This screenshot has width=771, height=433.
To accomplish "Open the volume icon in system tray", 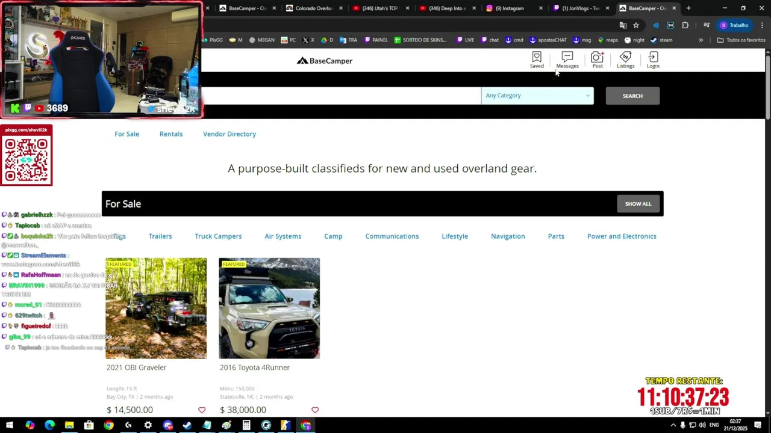I will [x=703, y=425].
